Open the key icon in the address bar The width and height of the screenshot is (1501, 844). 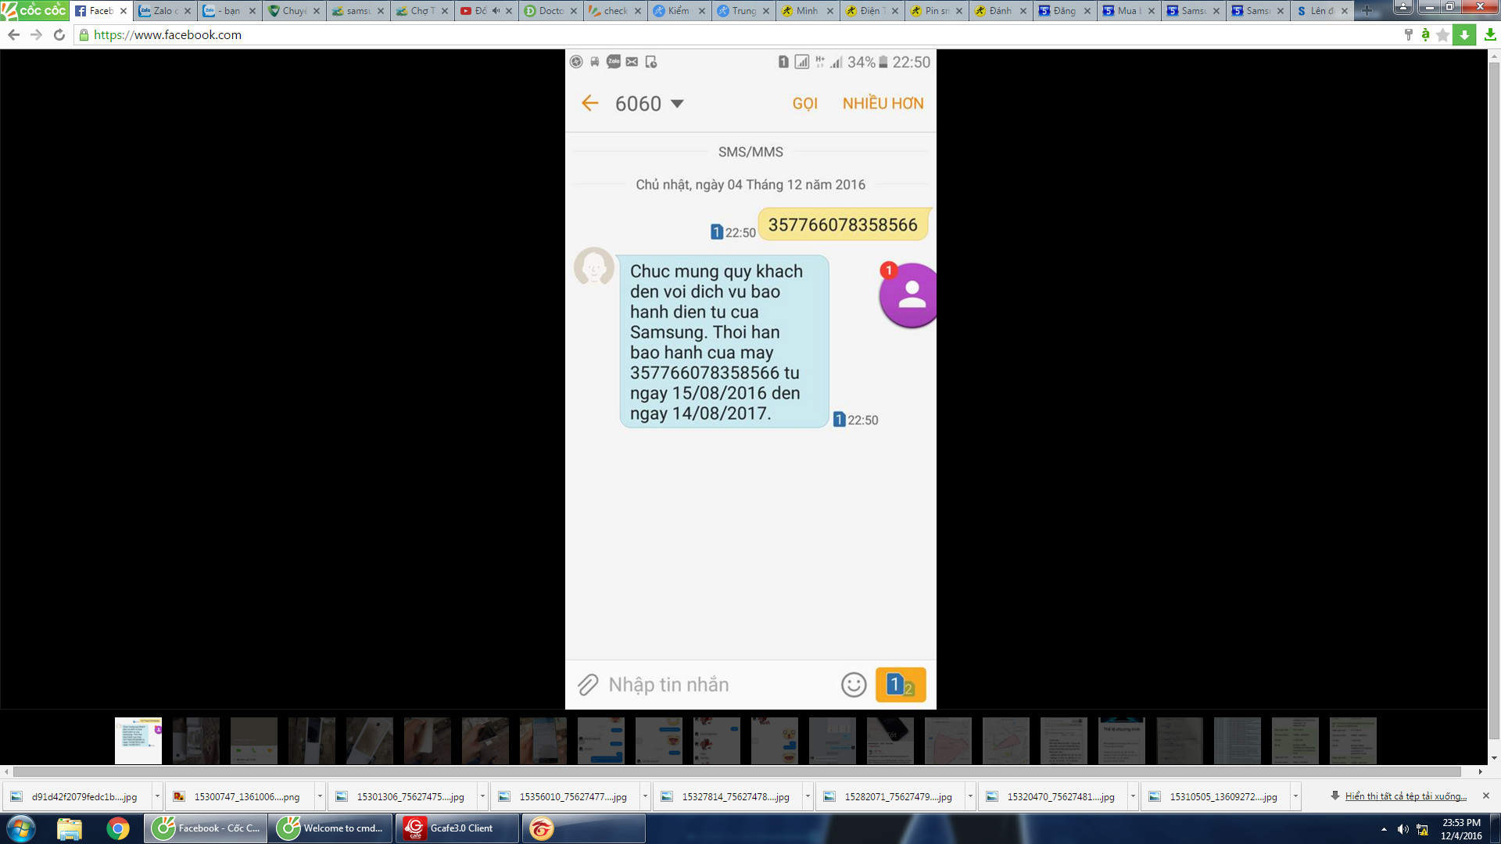pyautogui.click(x=1408, y=35)
